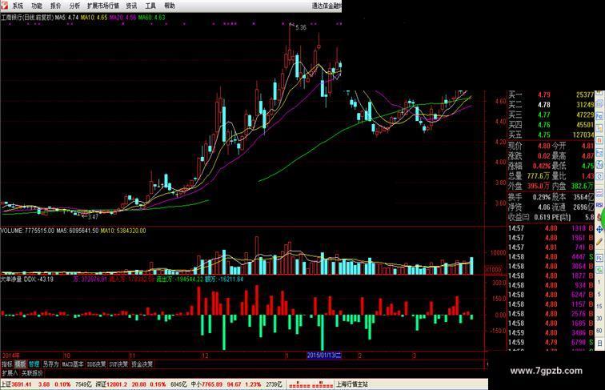Viewport: 605px width, 390px height.
Task: Click the 内盘 382.6万 value
Action: tap(583, 186)
